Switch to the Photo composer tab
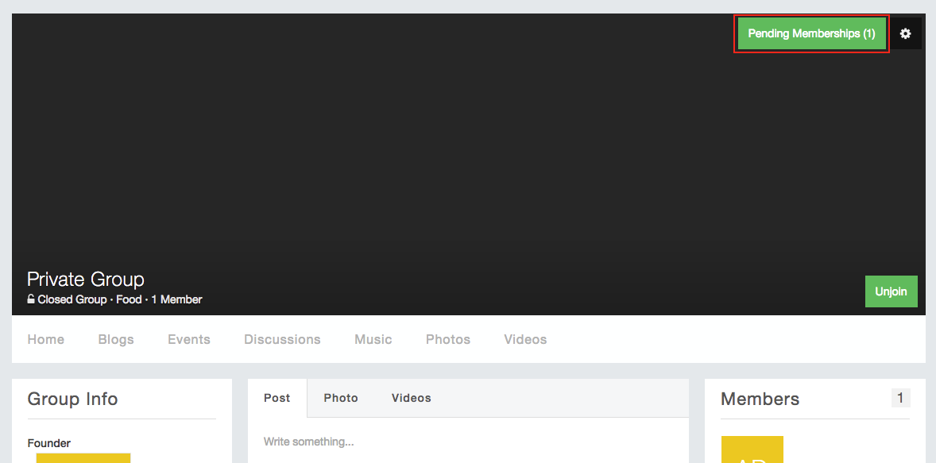 click(x=341, y=398)
